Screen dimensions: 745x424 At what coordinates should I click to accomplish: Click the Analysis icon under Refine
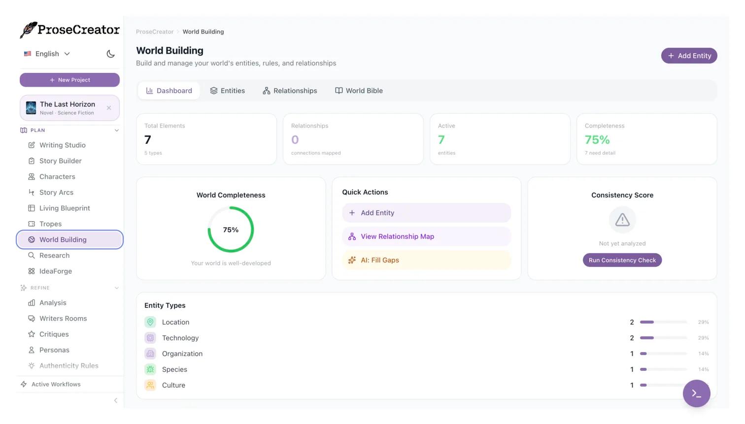pos(32,303)
